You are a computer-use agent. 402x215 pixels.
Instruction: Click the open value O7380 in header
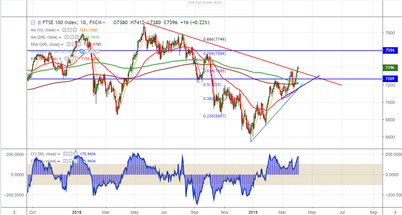(x=120, y=22)
